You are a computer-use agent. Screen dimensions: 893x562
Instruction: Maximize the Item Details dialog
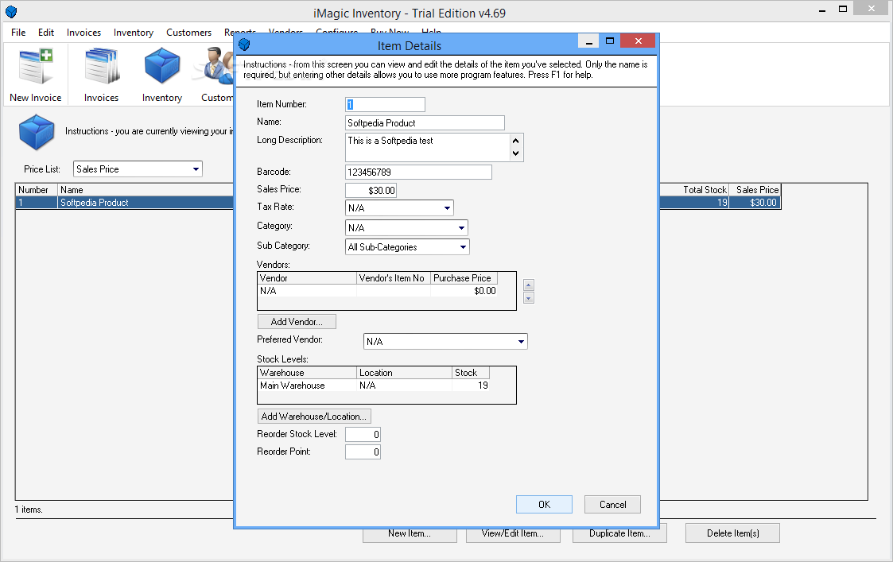(x=609, y=41)
